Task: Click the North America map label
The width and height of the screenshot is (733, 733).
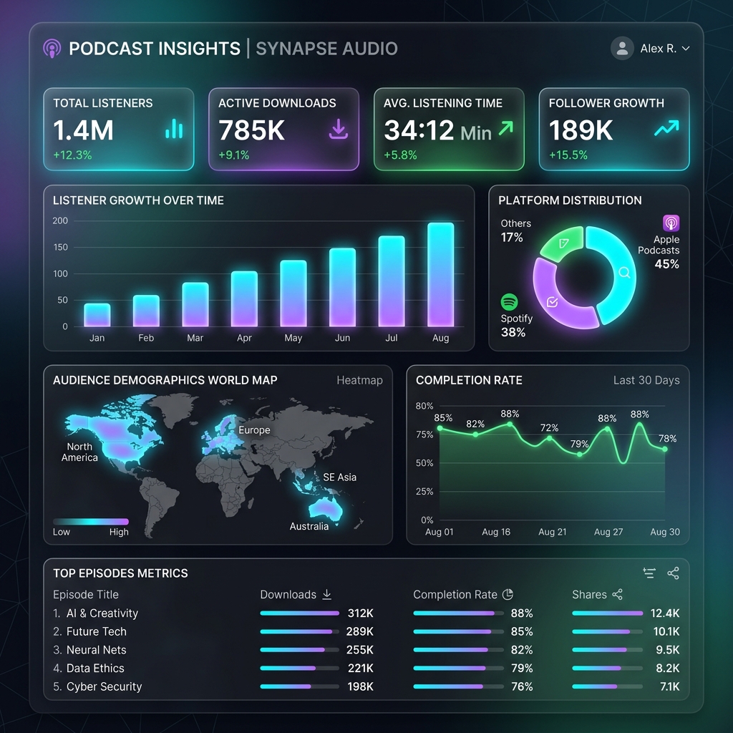Action: click(x=79, y=452)
